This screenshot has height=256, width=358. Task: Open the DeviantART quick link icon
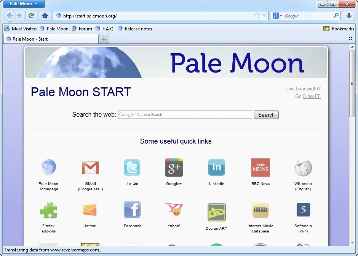tap(216, 212)
